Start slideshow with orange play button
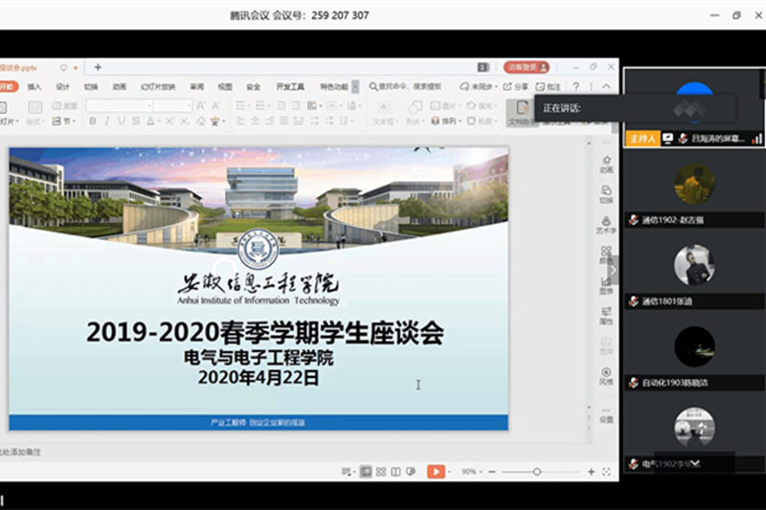This screenshot has height=510, width=766. pyautogui.click(x=436, y=472)
